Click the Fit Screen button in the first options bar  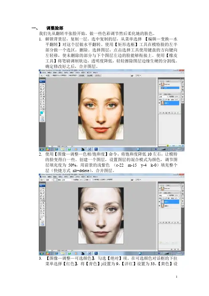click(90, 75)
